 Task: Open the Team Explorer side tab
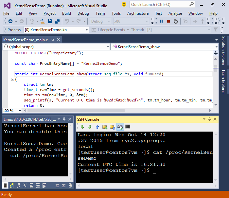pyautogui.click(x=223, y=81)
